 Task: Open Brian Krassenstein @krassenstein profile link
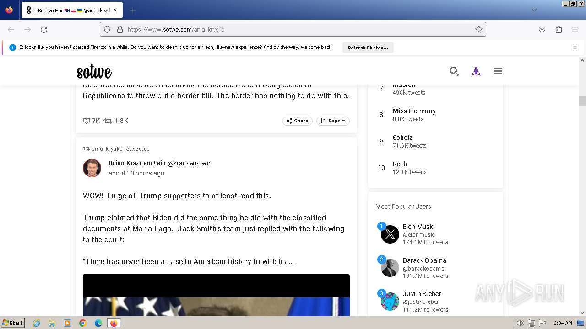(159, 163)
